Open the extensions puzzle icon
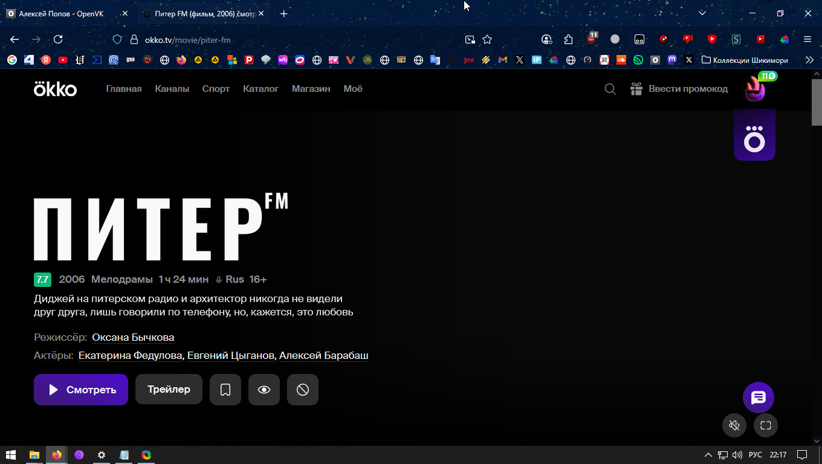The image size is (822, 464). [x=568, y=39]
